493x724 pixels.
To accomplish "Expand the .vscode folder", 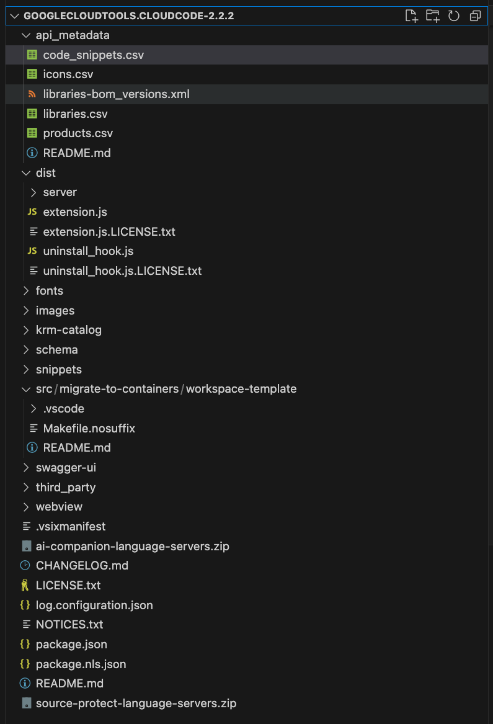I will tap(33, 409).
